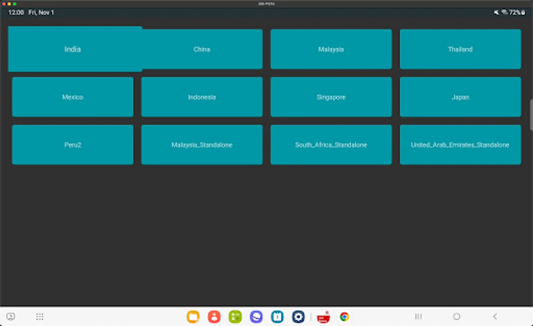Launch the Calculator app
Image resolution: width=533 pixels, height=326 pixels.
(235, 317)
